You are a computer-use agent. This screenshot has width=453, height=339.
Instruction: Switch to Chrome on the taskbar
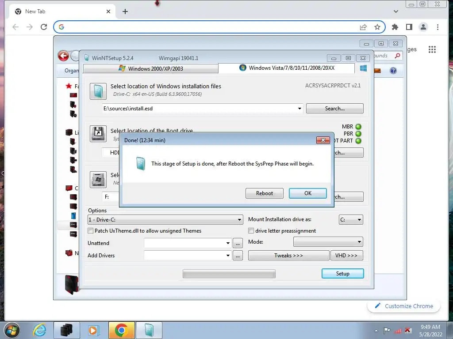pyautogui.click(x=121, y=330)
